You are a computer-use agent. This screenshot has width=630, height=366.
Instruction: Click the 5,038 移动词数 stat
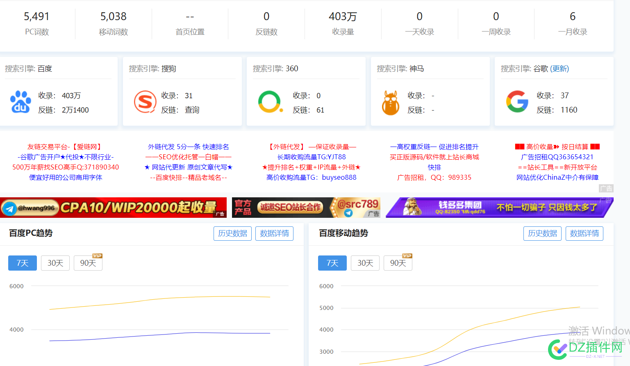(x=114, y=16)
